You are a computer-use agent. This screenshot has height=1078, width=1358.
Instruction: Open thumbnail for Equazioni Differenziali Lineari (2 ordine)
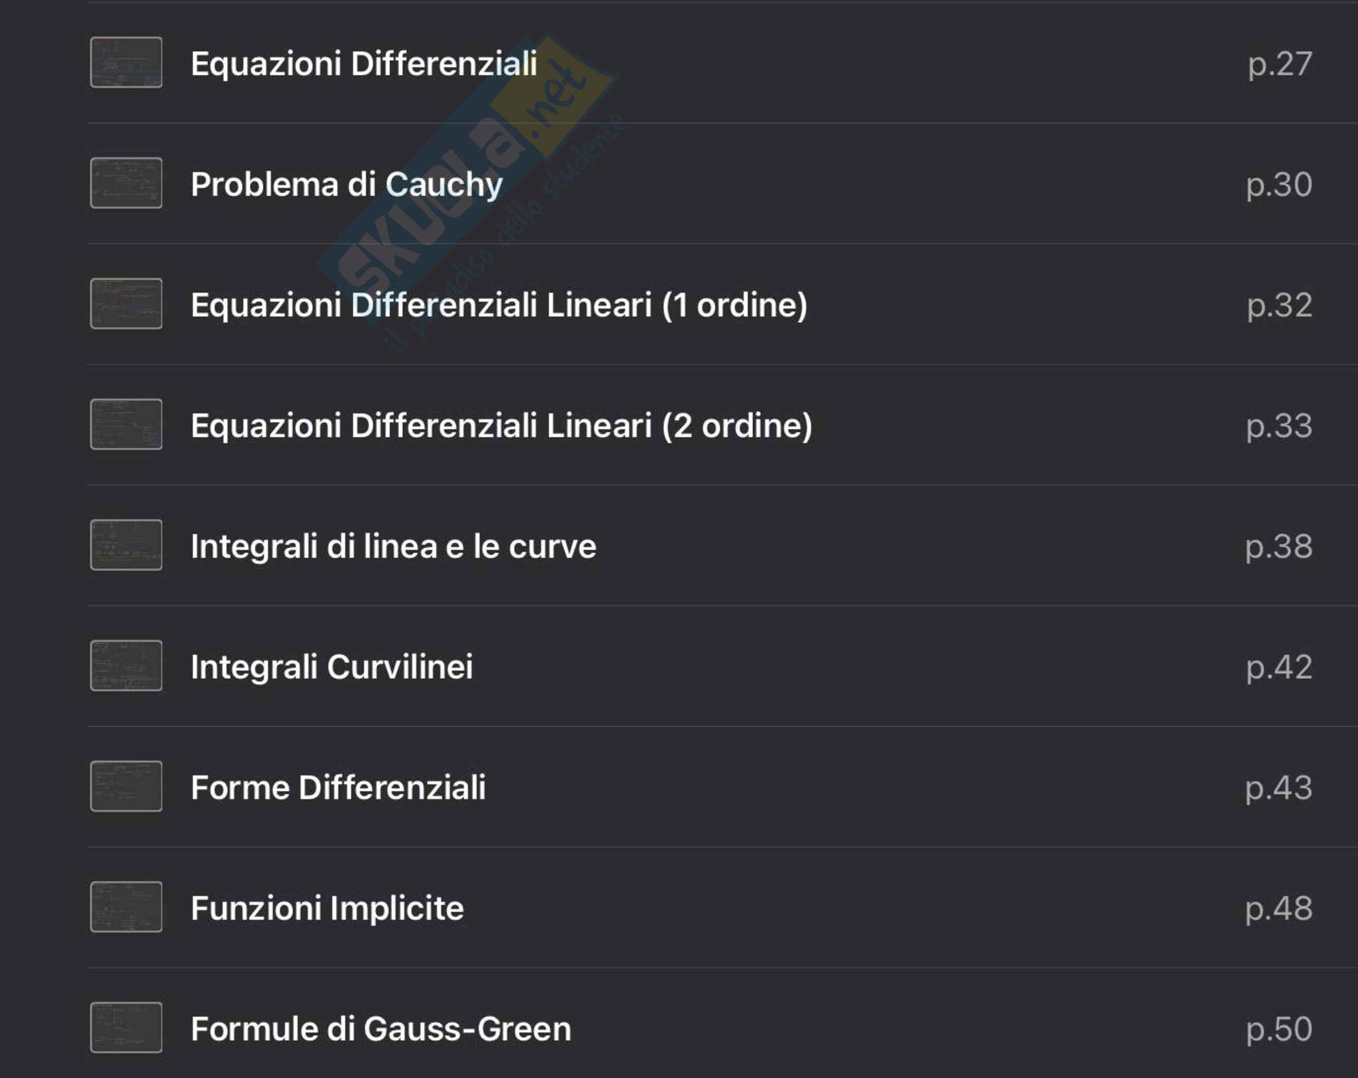point(126,425)
